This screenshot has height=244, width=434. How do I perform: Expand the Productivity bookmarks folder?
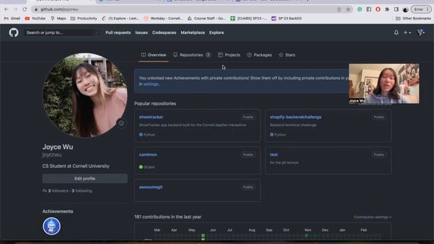tap(83, 18)
